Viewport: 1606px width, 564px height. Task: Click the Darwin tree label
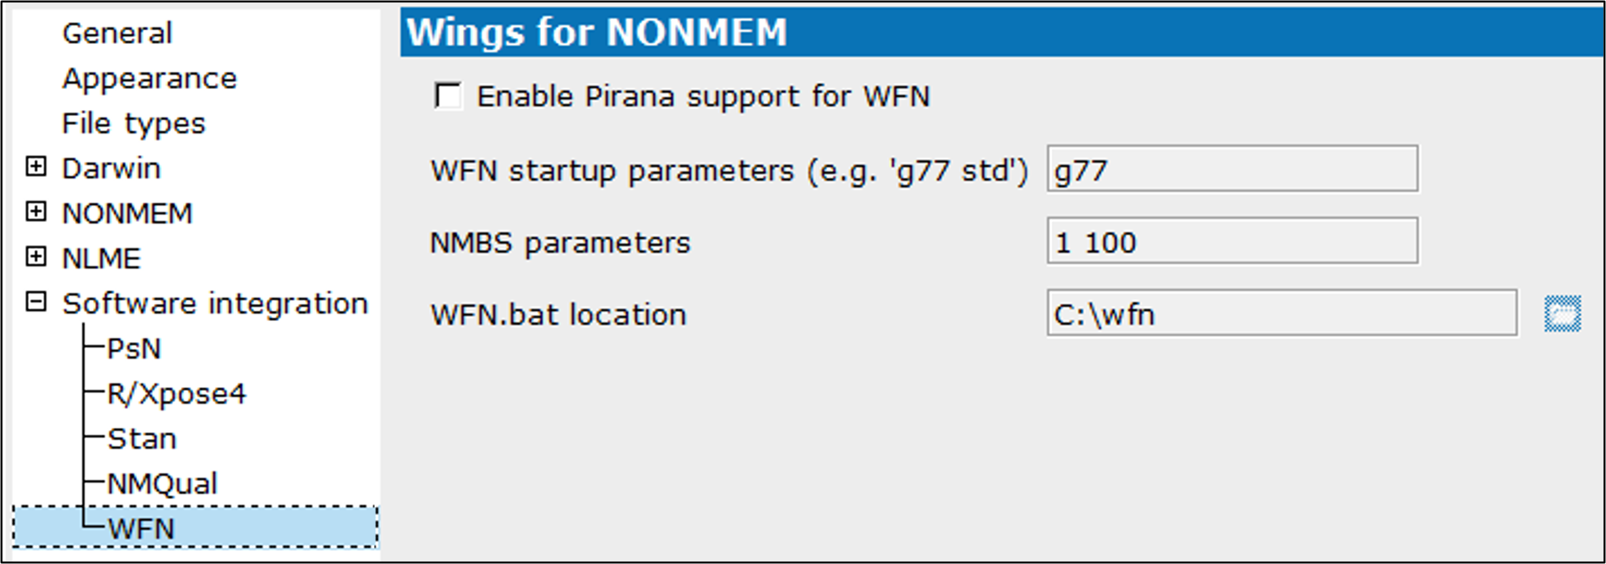[x=111, y=169]
